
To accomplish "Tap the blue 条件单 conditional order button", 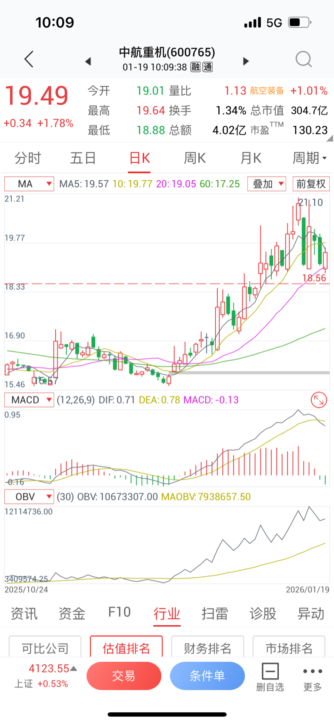I will (207, 676).
